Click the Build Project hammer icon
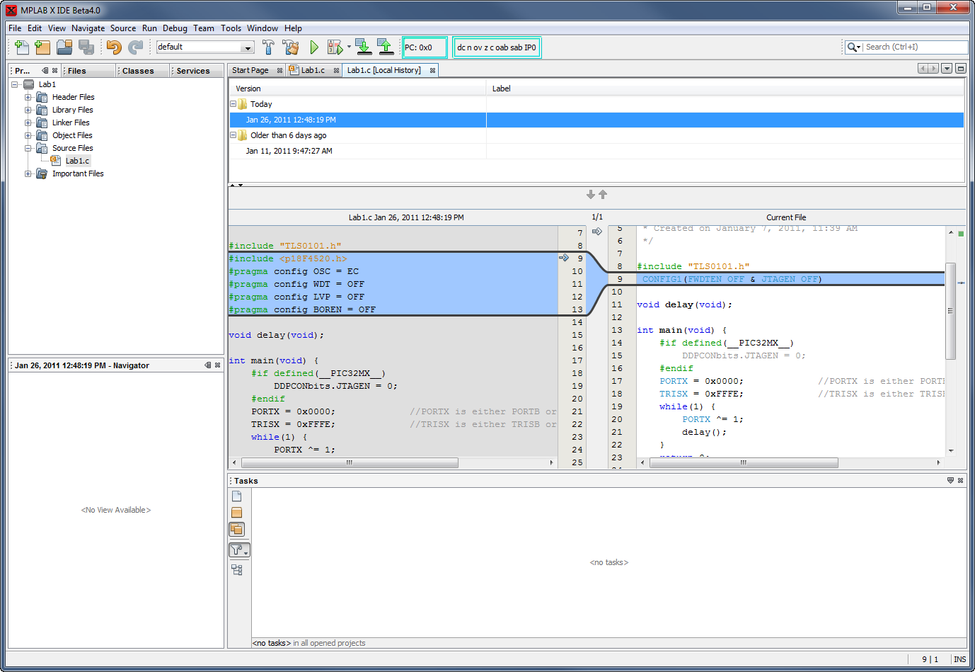The width and height of the screenshot is (975, 672). click(x=268, y=47)
